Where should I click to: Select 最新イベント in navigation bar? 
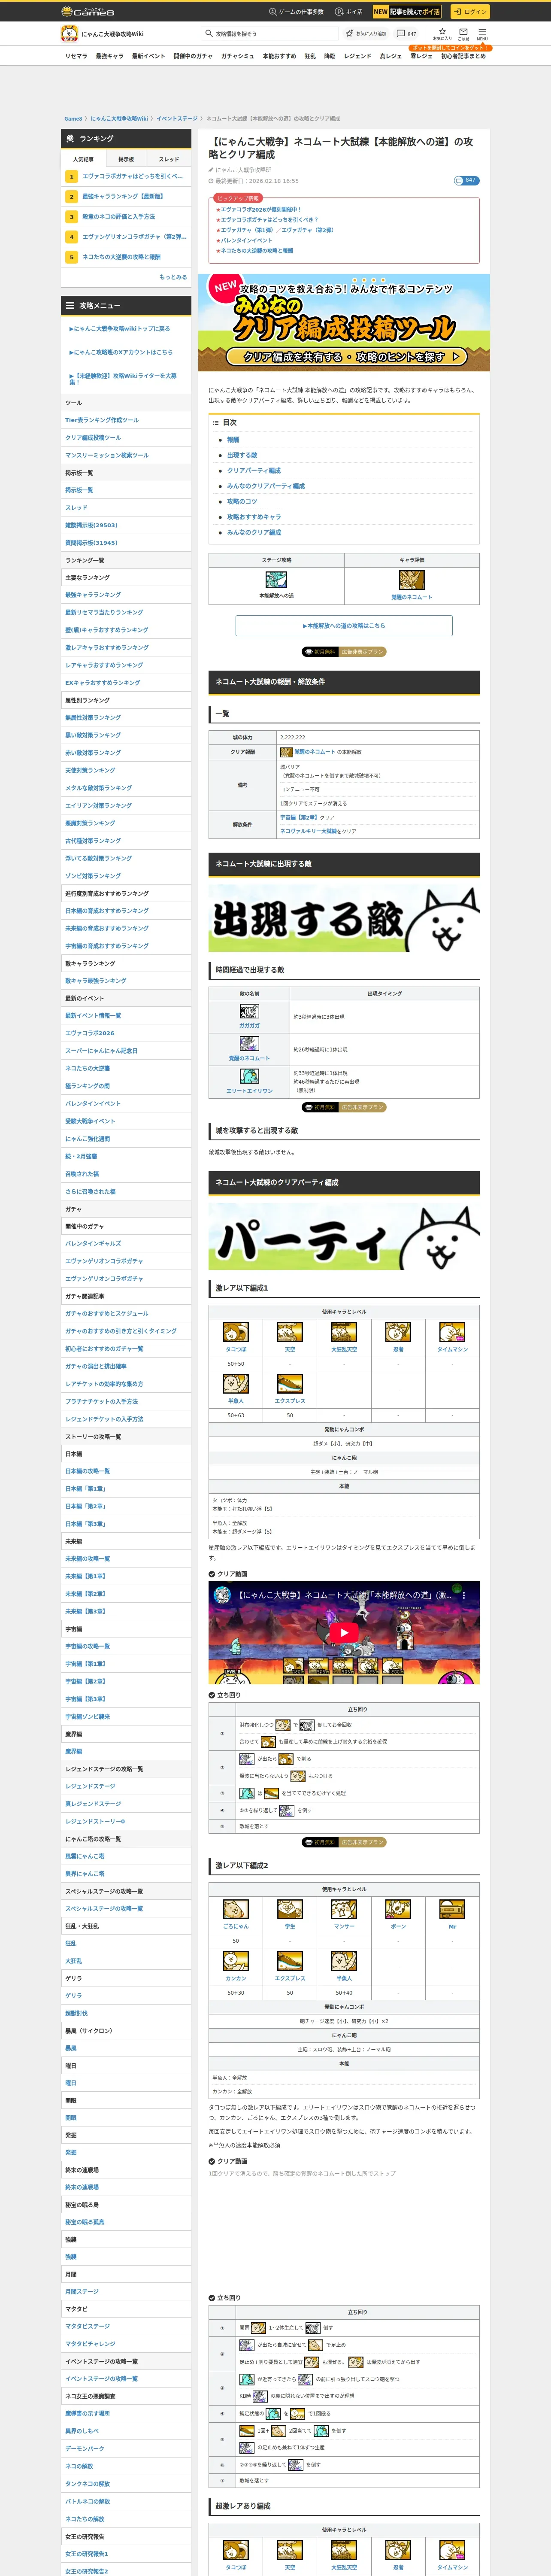pyautogui.click(x=148, y=56)
